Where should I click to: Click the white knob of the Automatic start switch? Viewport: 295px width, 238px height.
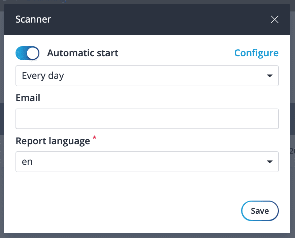click(33, 53)
